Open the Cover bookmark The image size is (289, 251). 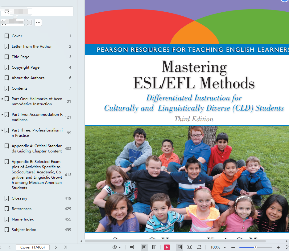click(x=17, y=36)
